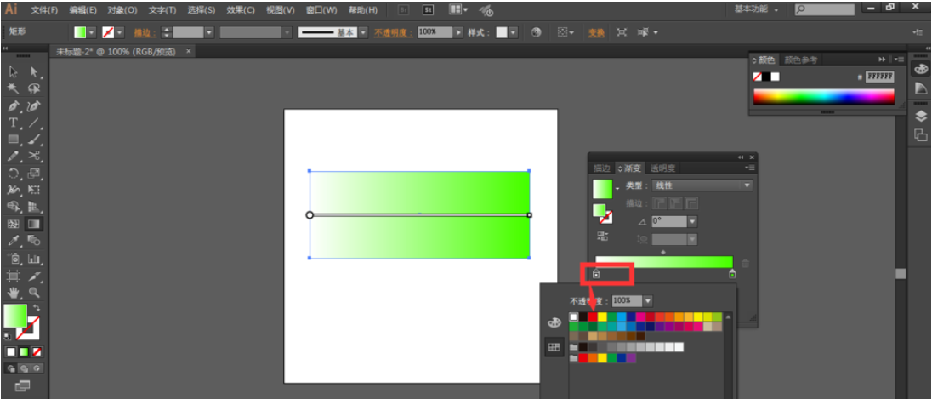
Task: Select the Type tool
Action: click(14, 123)
